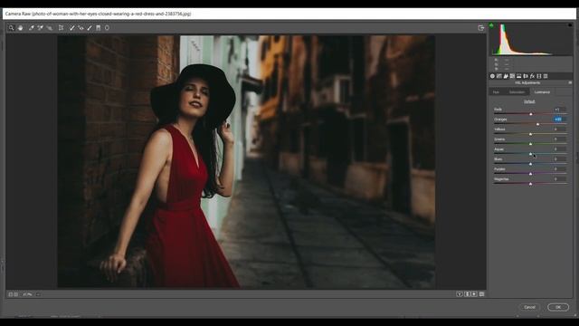Click the Magentas luminance slider handle

pyautogui.click(x=531, y=184)
